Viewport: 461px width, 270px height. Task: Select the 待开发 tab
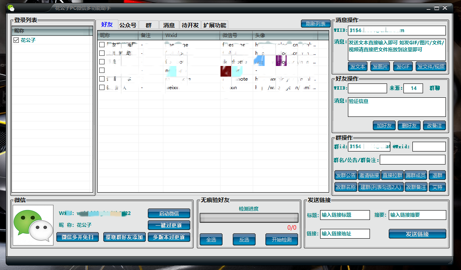click(x=190, y=25)
